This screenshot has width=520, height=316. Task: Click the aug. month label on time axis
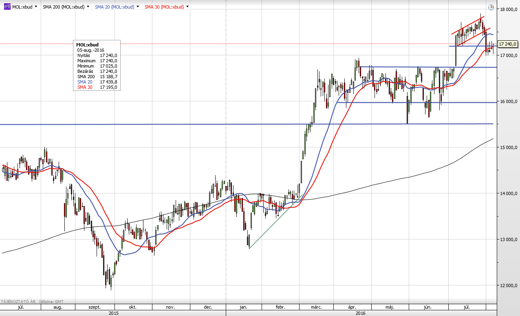57,307
